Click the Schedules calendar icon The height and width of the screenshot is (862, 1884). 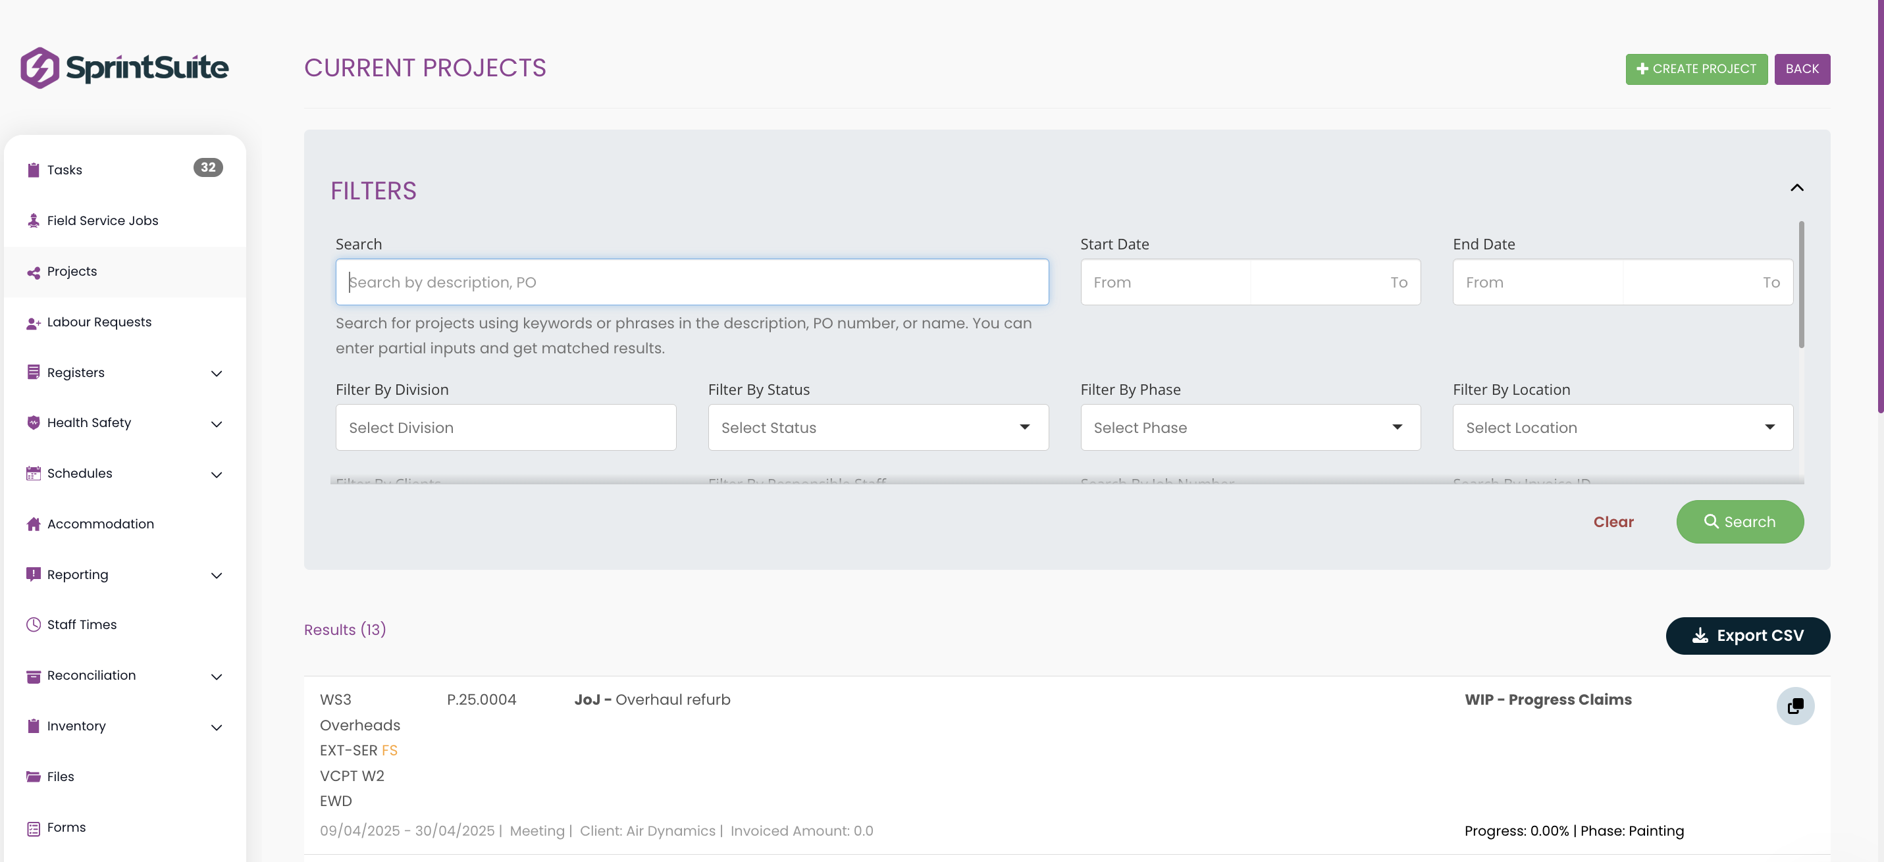[x=33, y=473]
